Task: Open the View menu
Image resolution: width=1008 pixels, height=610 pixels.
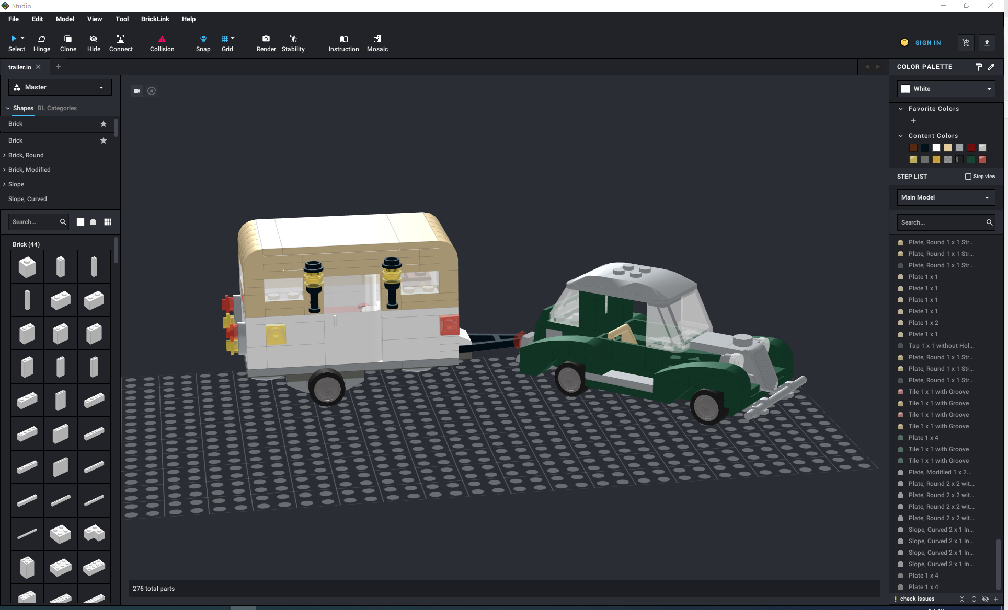Action: tap(95, 19)
